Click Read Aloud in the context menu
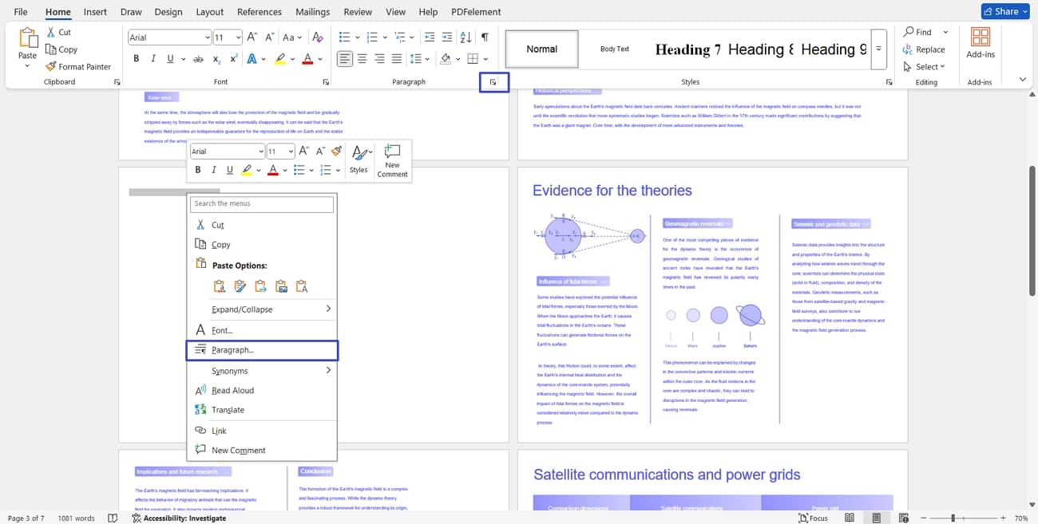The width and height of the screenshot is (1038, 524). pos(232,390)
